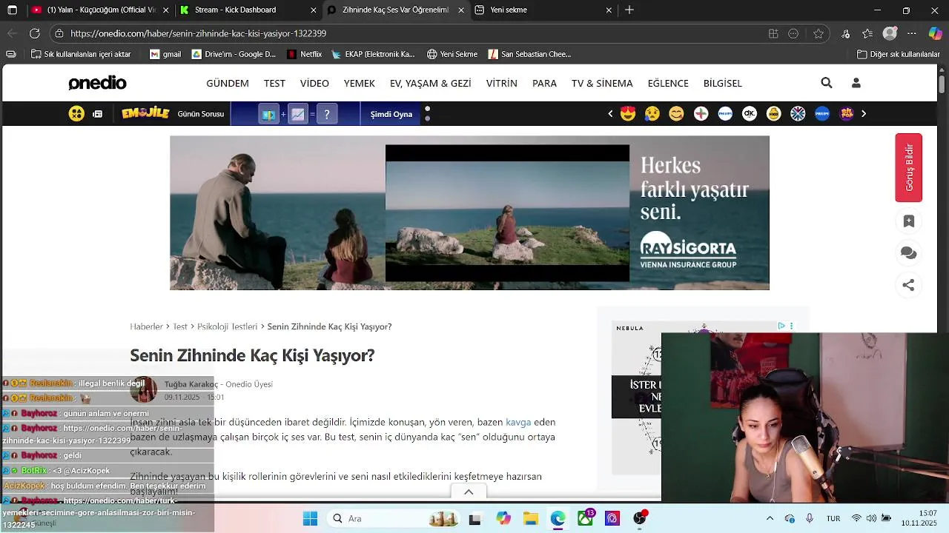949x533 pixels.
Task: Click the ad choices icon on Nebula ad
Action: 781,326
